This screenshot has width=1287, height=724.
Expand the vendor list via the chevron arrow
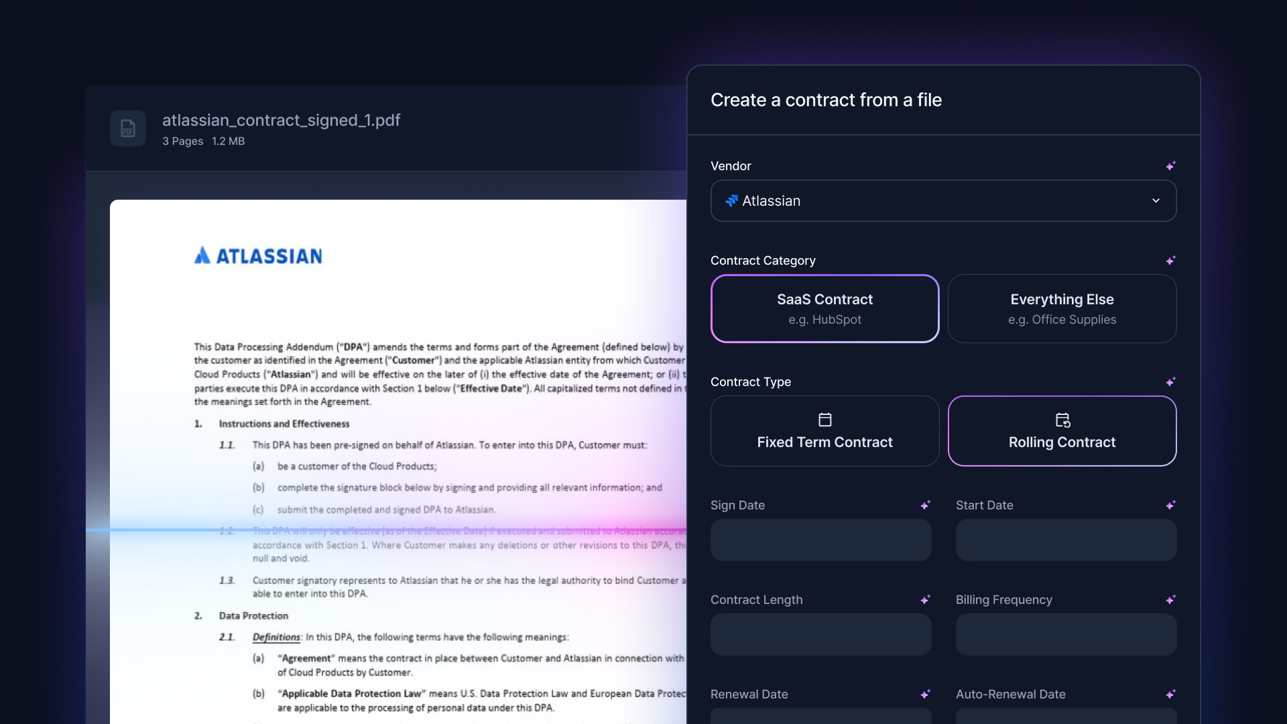pos(1156,200)
